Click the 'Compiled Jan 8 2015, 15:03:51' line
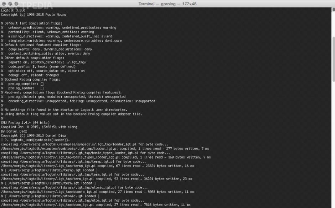Viewport: 335px width, 208px height. click(39, 127)
